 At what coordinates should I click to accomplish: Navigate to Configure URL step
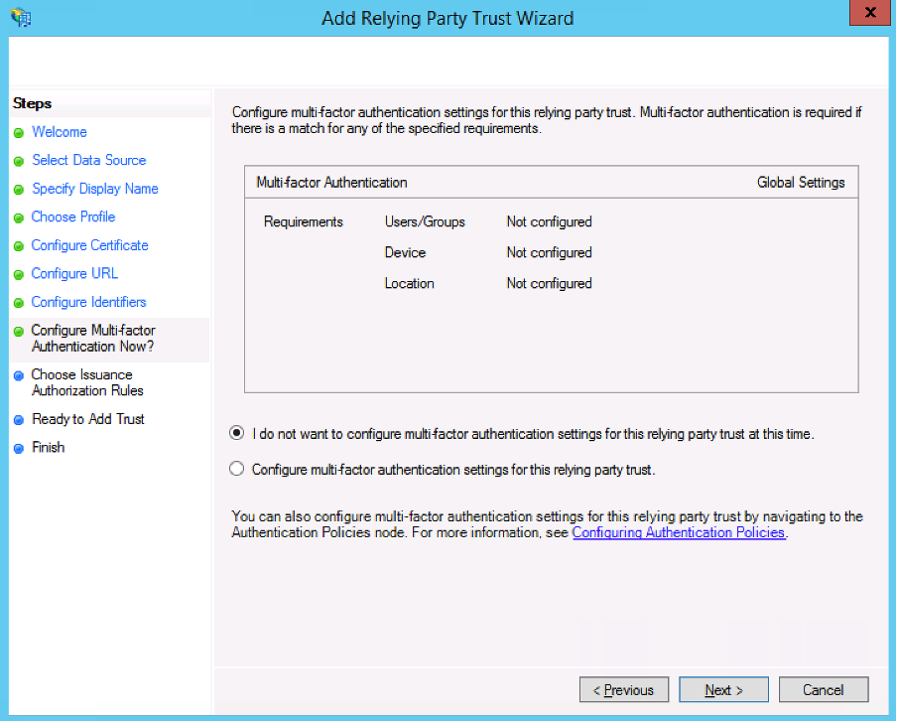point(74,273)
